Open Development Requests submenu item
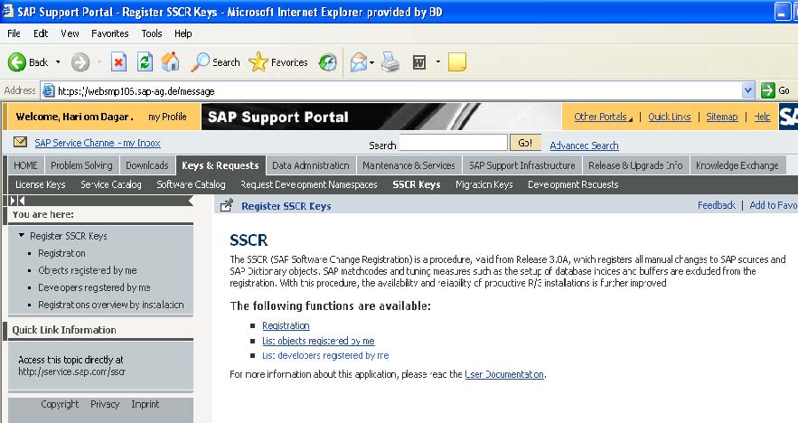Viewport: 798px width, 423px height. point(573,184)
